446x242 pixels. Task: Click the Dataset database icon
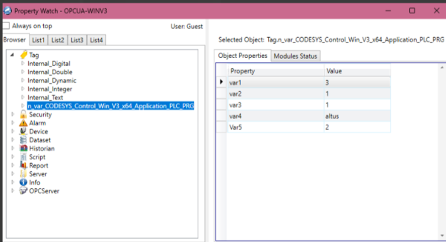tap(23, 140)
